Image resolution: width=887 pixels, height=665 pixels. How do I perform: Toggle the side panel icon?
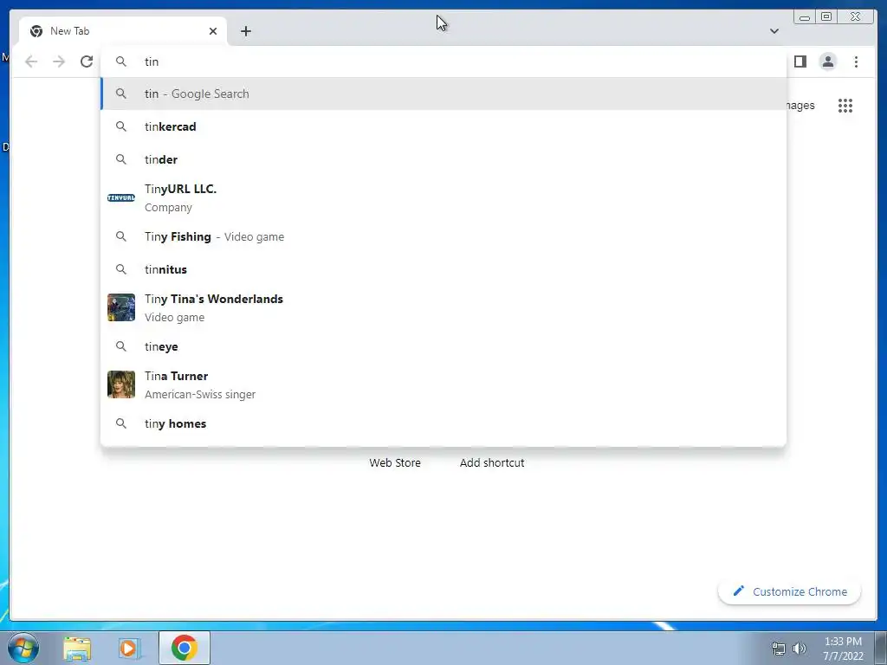(x=800, y=61)
